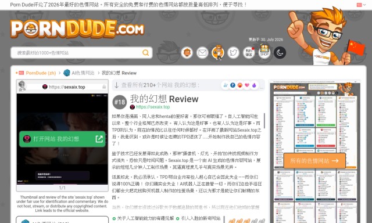
Task: Click the 1/1 slide counter
Action: pos(62,188)
